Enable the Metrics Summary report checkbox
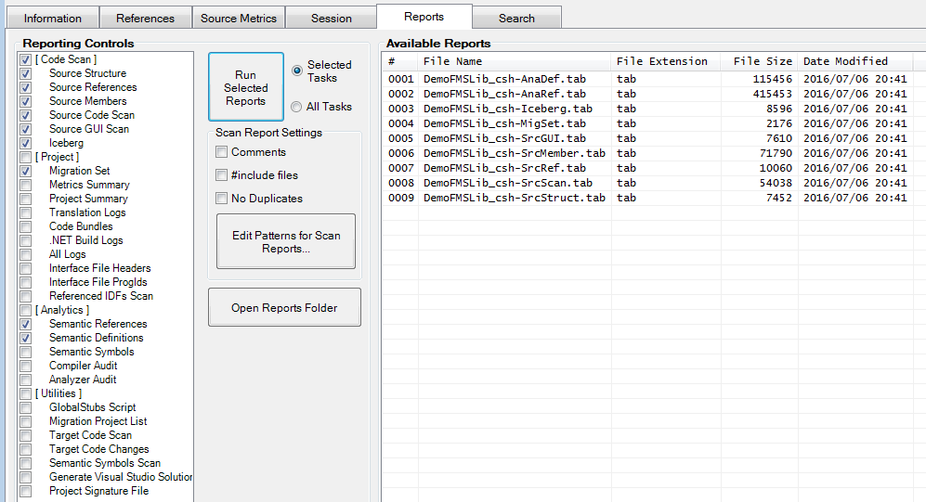926x502 pixels. coord(26,185)
